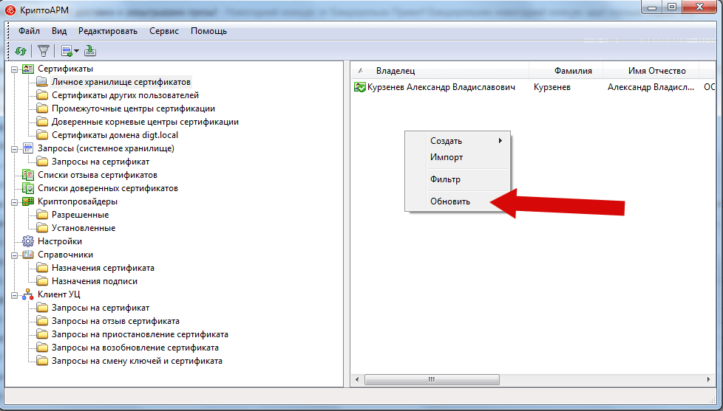Click certificate icon beside Курзенев Александр Владиславович
723x411 pixels.
pyautogui.click(x=360, y=87)
